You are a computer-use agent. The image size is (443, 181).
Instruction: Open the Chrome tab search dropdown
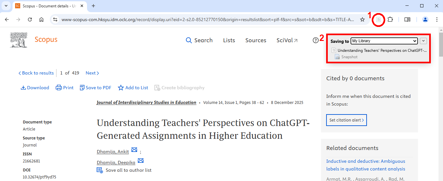[6, 6]
